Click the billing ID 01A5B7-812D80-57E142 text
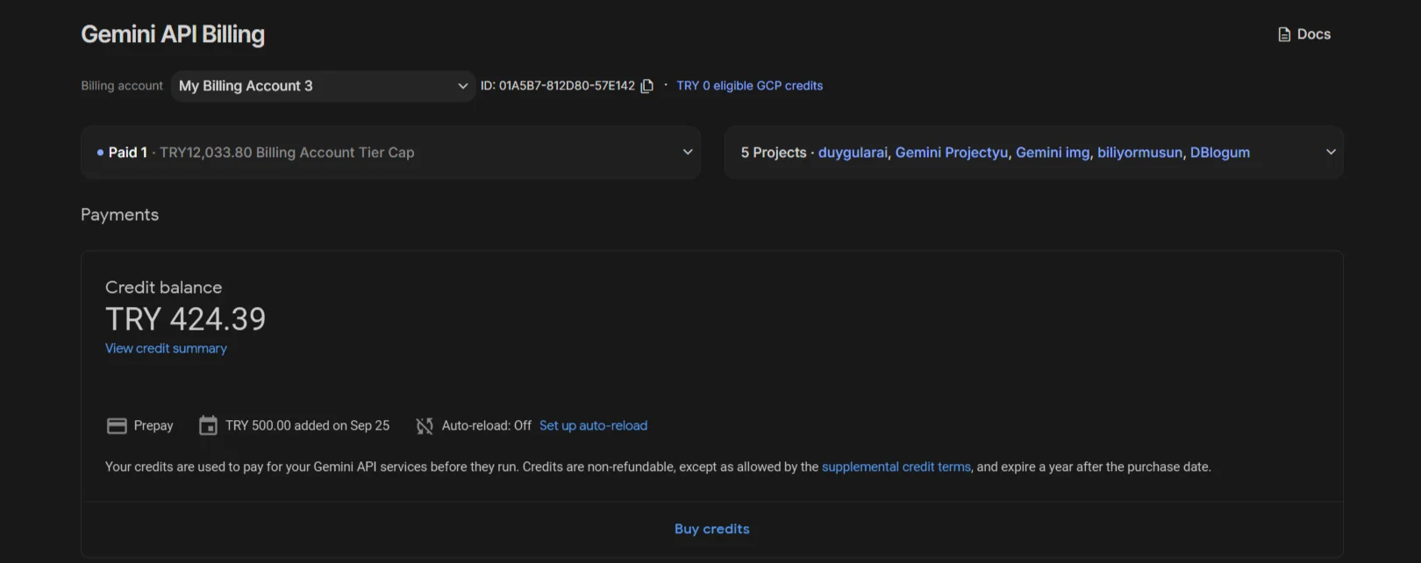The height and width of the screenshot is (563, 1421). (557, 86)
